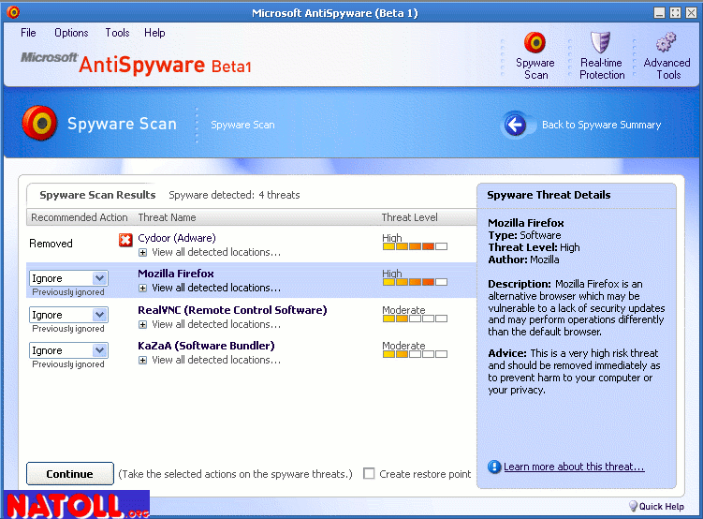The width and height of the screenshot is (703, 519).
Task: Click the Continue button
Action: click(x=70, y=474)
